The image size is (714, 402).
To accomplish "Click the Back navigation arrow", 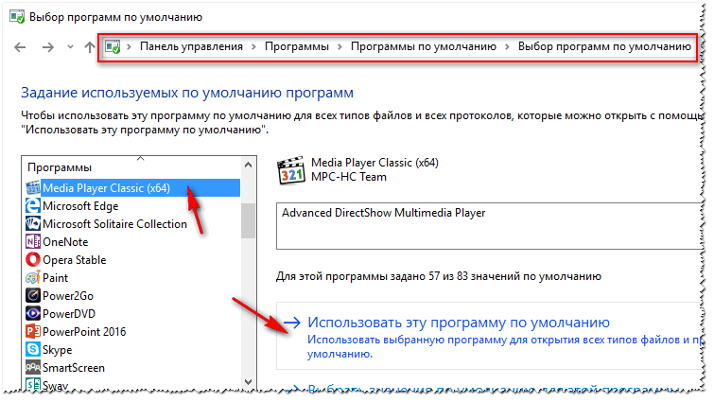I will (20, 47).
